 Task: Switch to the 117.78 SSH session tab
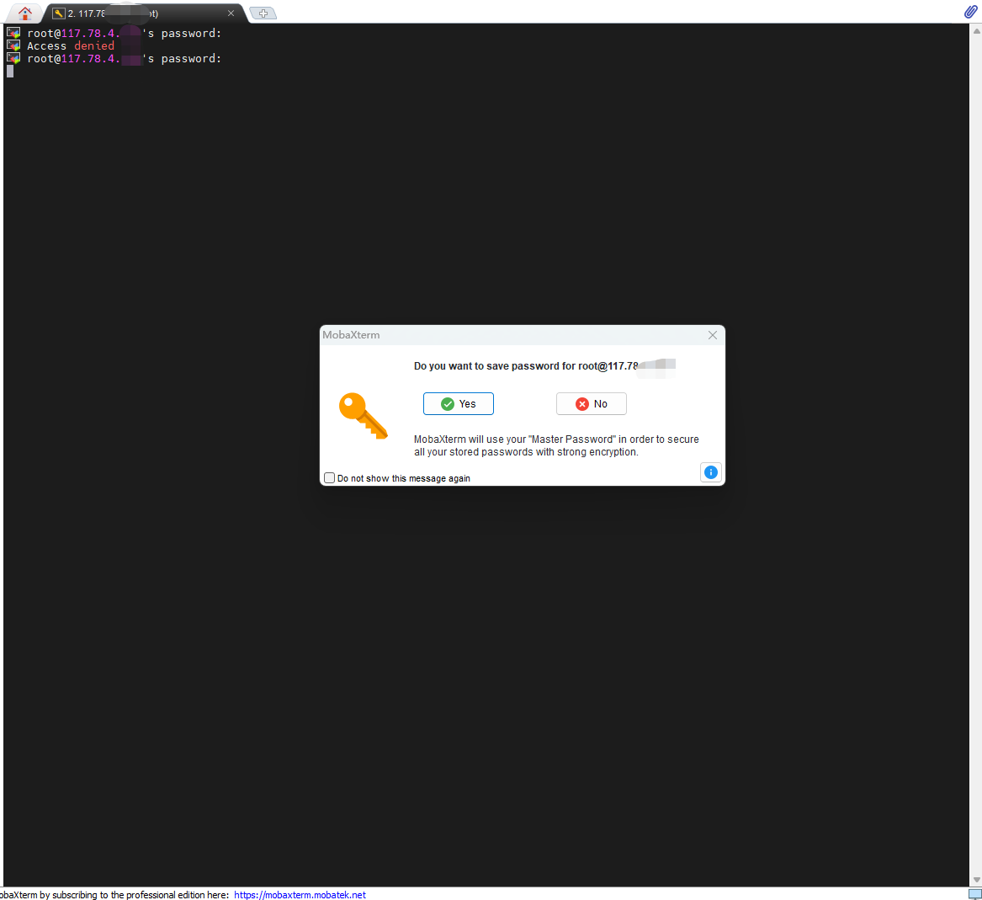[144, 13]
